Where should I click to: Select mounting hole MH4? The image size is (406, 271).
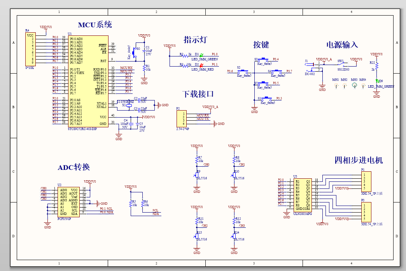pyautogui.click(x=363, y=85)
